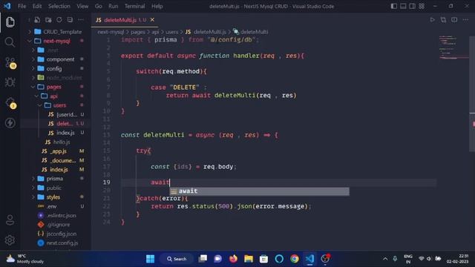
Task: Click the editor minimap preview
Action: click(x=453, y=47)
